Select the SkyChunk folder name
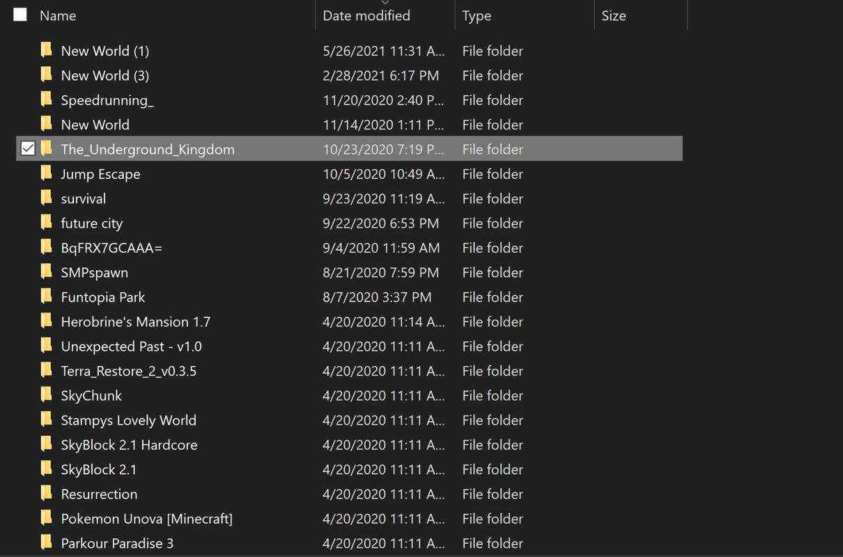 pyautogui.click(x=91, y=395)
